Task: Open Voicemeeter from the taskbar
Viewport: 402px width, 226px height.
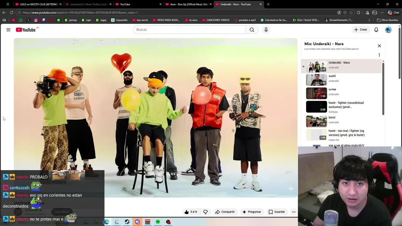Action: point(148,222)
